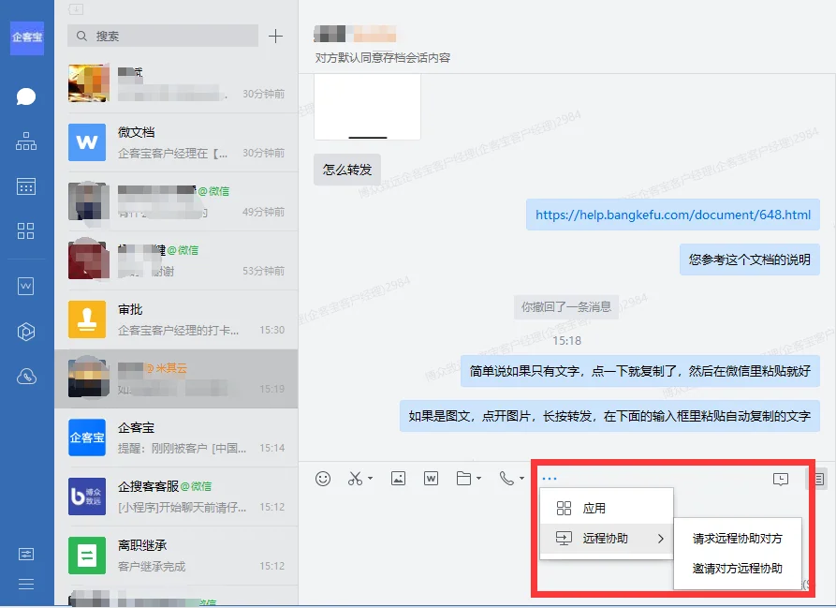Image resolution: width=836 pixels, height=608 pixels.
Task: Expand the screenshot options arrow
Action: pyautogui.click(x=370, y=479)
